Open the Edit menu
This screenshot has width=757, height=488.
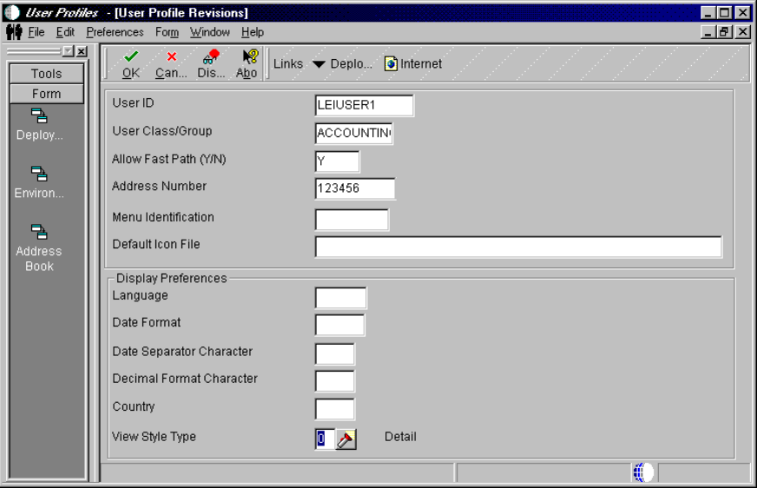pos(65,32)
